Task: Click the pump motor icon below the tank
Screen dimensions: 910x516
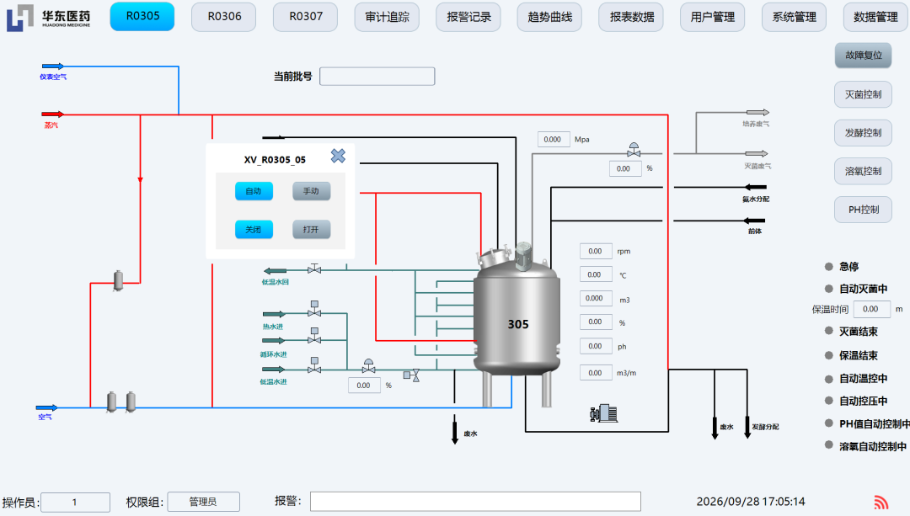Action: click(x=603, y=413)
